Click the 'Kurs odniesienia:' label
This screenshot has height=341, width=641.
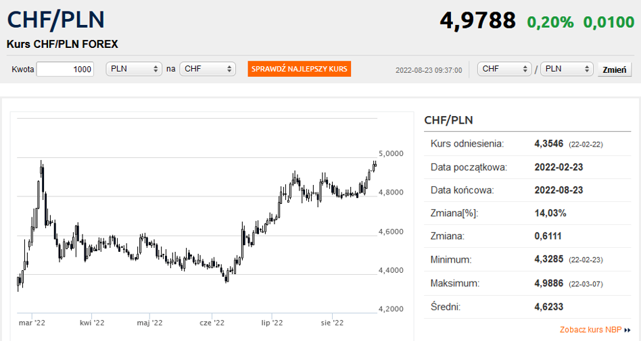click(x=467, y=144)
